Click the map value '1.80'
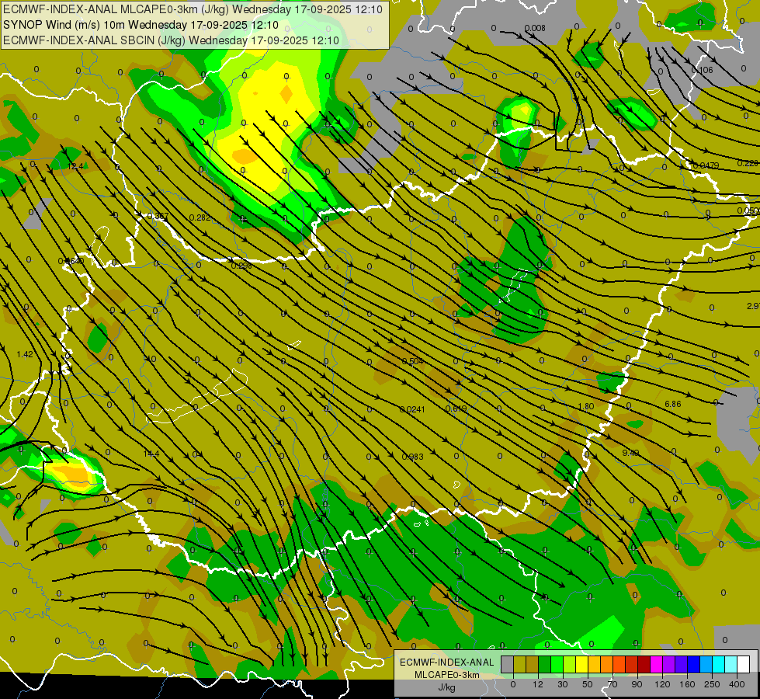The image size is (760, 699). (x=586, y=406)
